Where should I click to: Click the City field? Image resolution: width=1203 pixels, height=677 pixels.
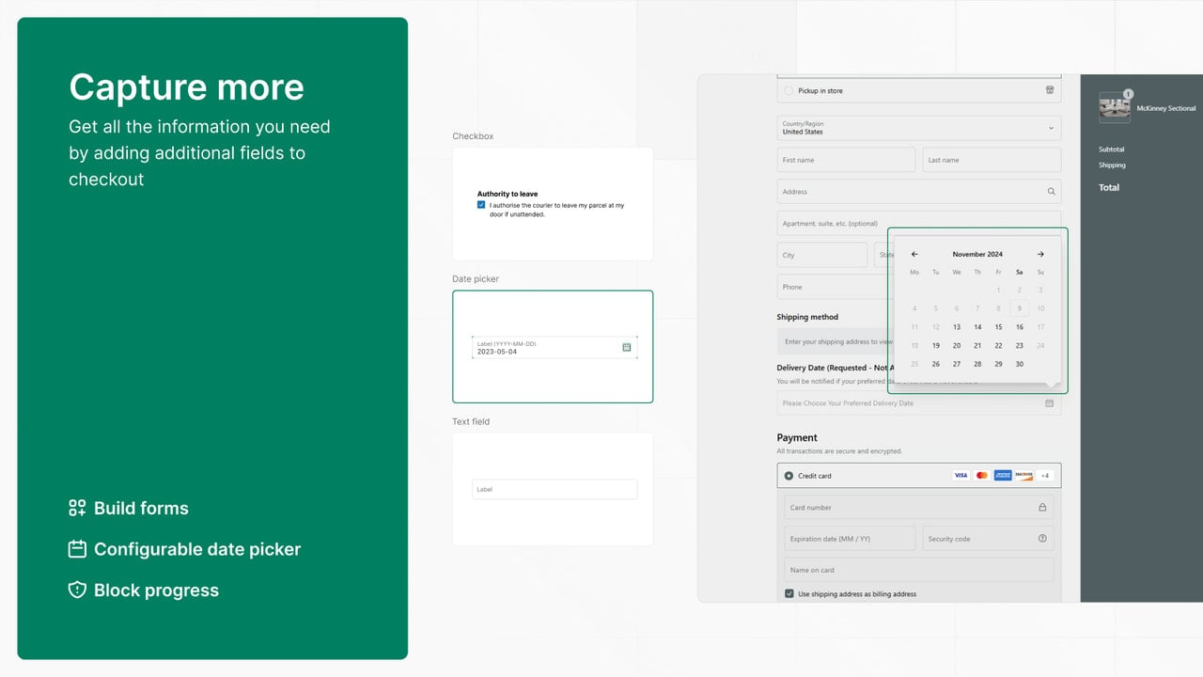click(822, 255)
